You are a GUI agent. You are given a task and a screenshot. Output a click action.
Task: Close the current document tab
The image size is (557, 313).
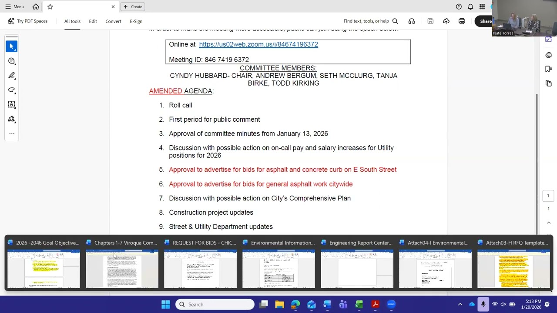coord(113,7)
